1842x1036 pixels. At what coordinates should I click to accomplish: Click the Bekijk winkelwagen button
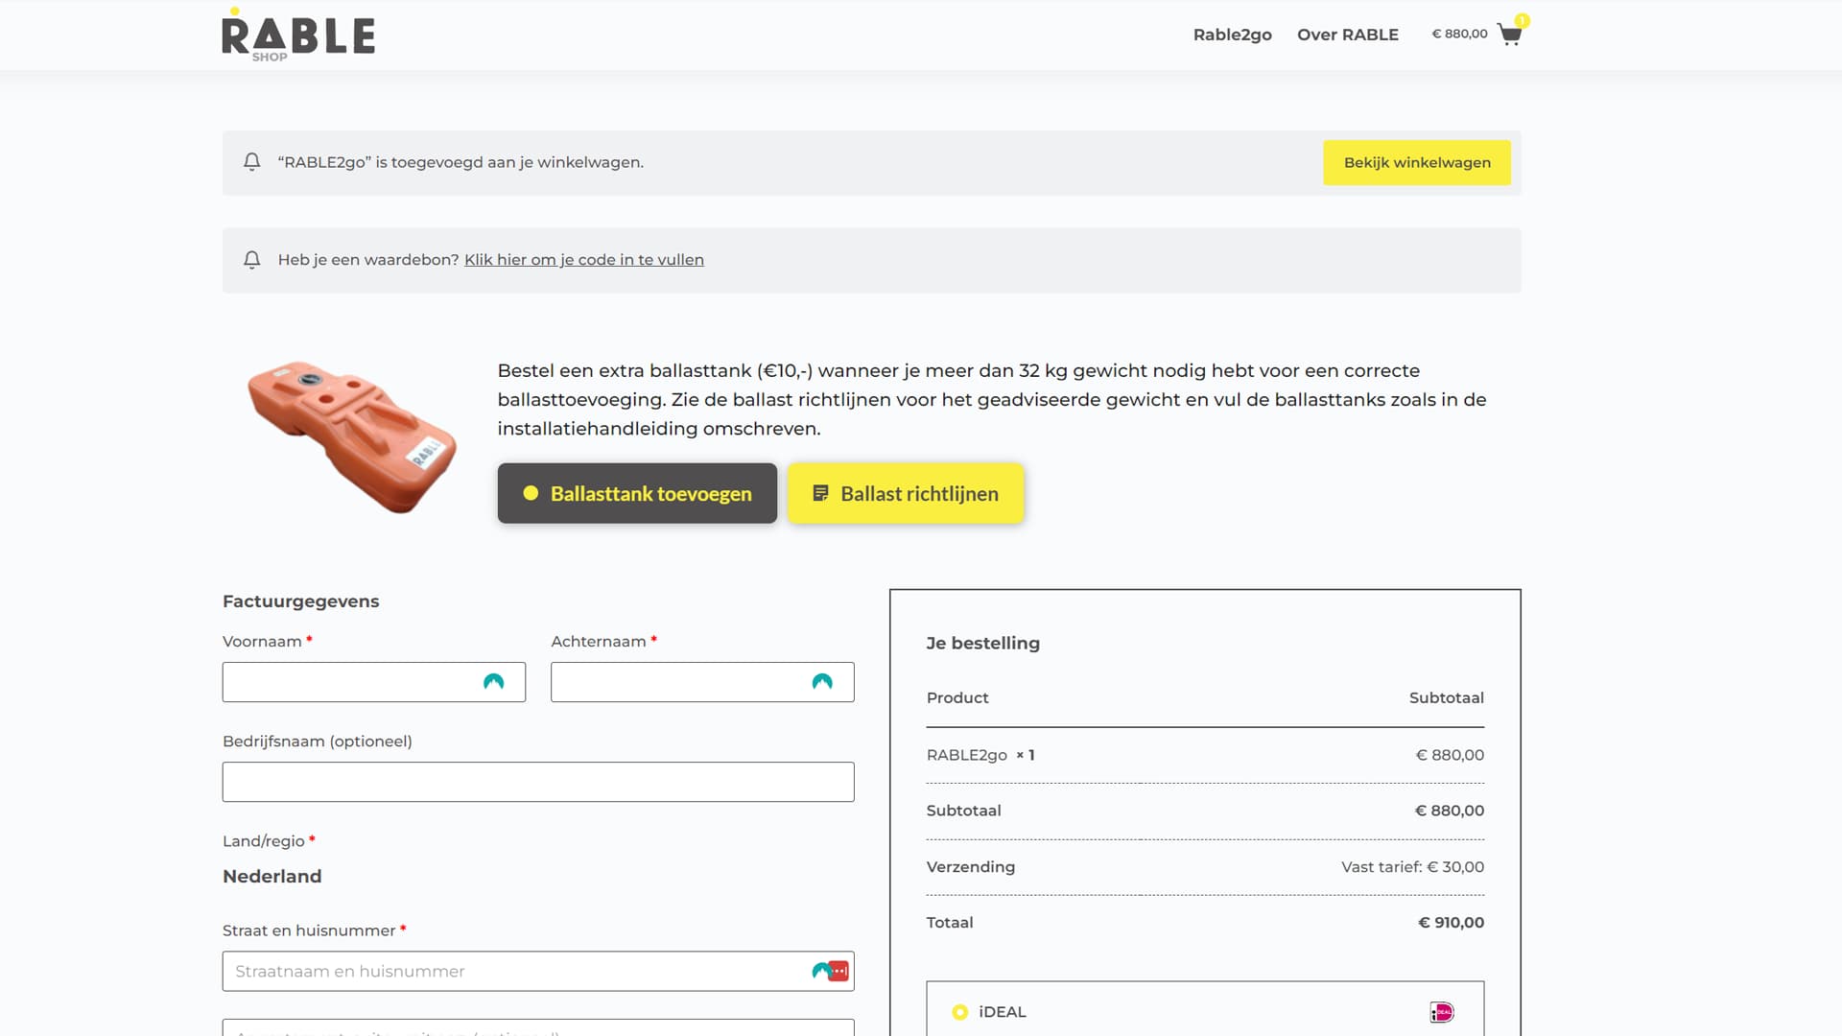pyautogui.click(x=1416, y=163)
